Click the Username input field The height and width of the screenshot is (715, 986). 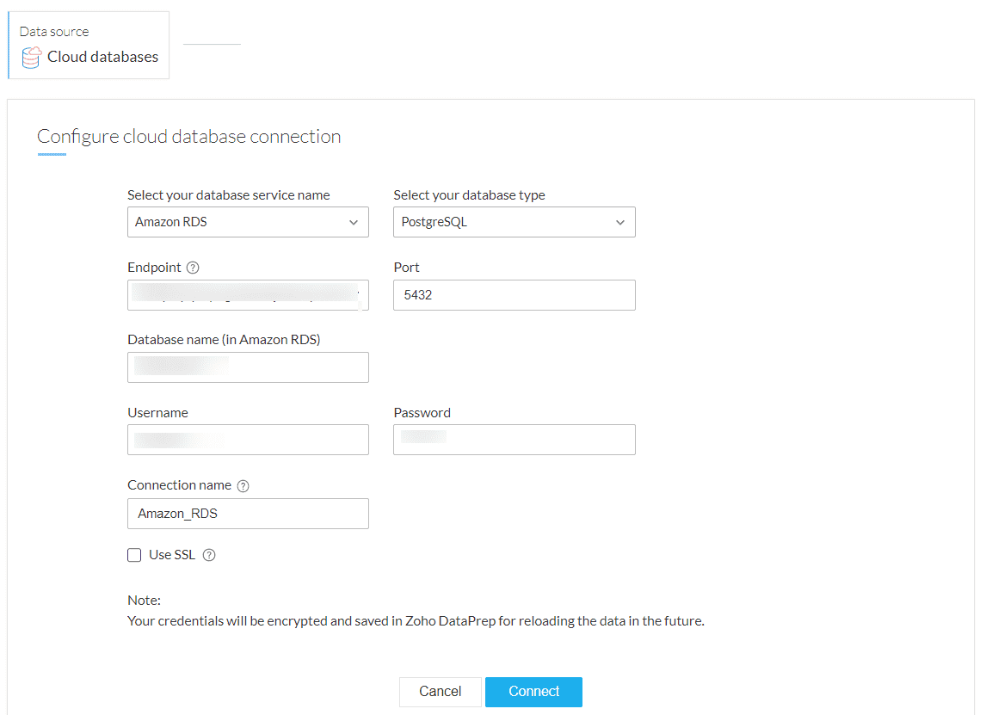coord(248,440)
